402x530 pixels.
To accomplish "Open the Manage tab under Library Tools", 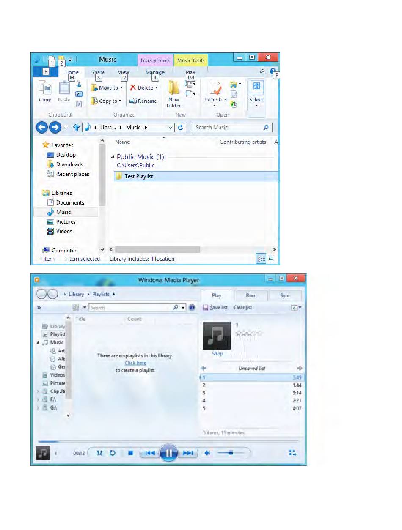I will point(154,72).
